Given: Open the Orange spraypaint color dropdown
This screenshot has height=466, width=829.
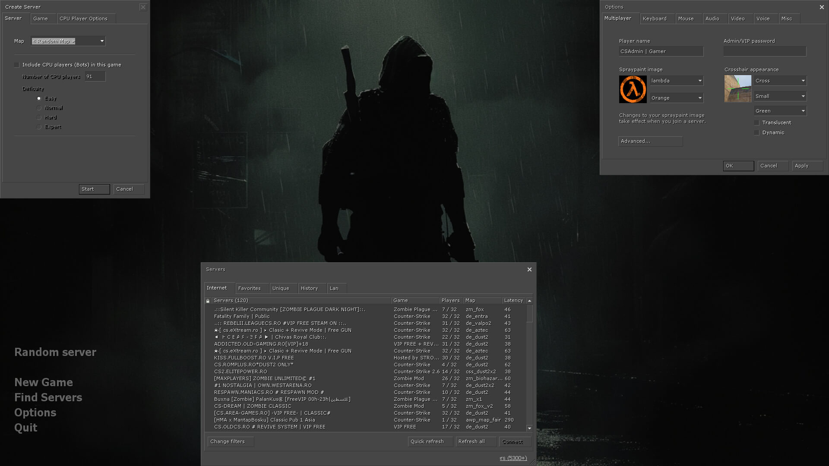Looking at the screenshot, I should tap(677, 98).
